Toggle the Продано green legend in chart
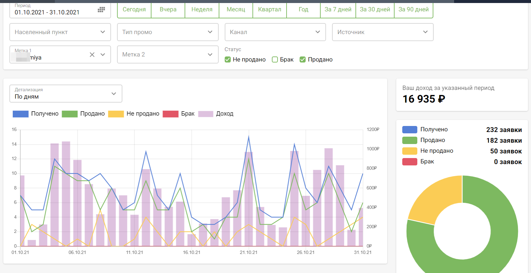531x273 pixels. click(70, 114)
